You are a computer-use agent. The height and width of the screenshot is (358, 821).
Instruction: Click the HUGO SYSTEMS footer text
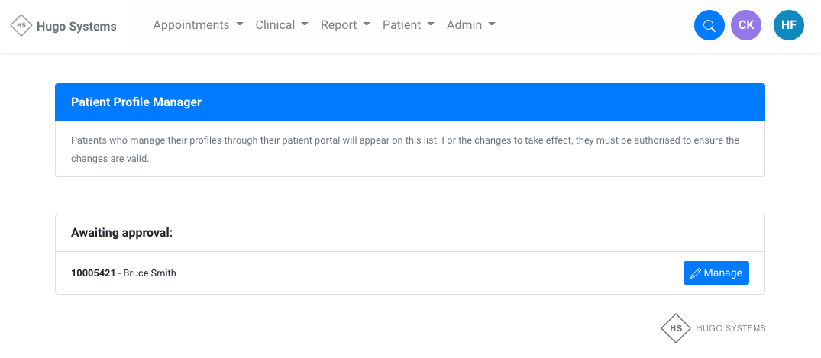[x=730, y=328]
